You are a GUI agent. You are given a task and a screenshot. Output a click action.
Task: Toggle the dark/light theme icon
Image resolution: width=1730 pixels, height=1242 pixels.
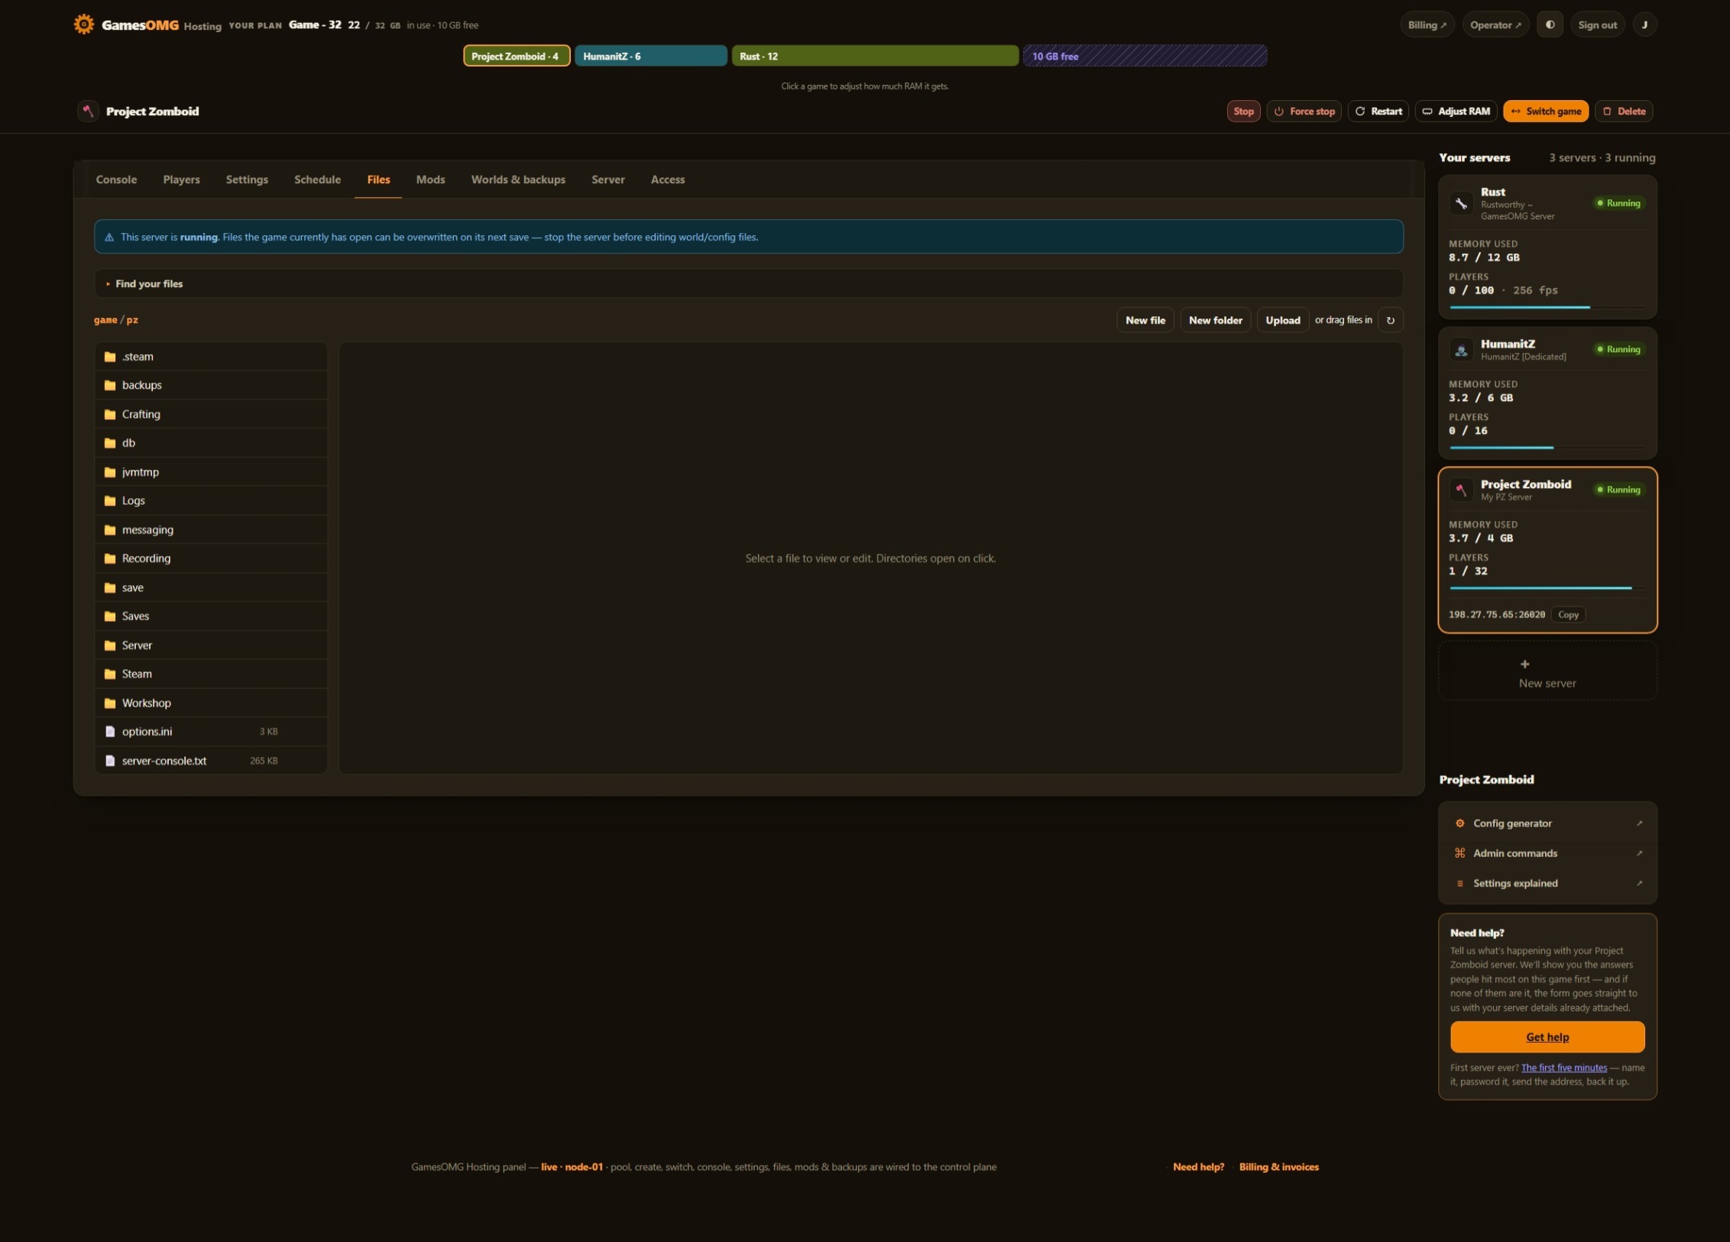[x=1550, y=25]
